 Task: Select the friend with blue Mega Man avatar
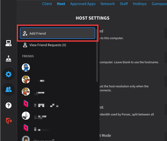click(26, 67)
